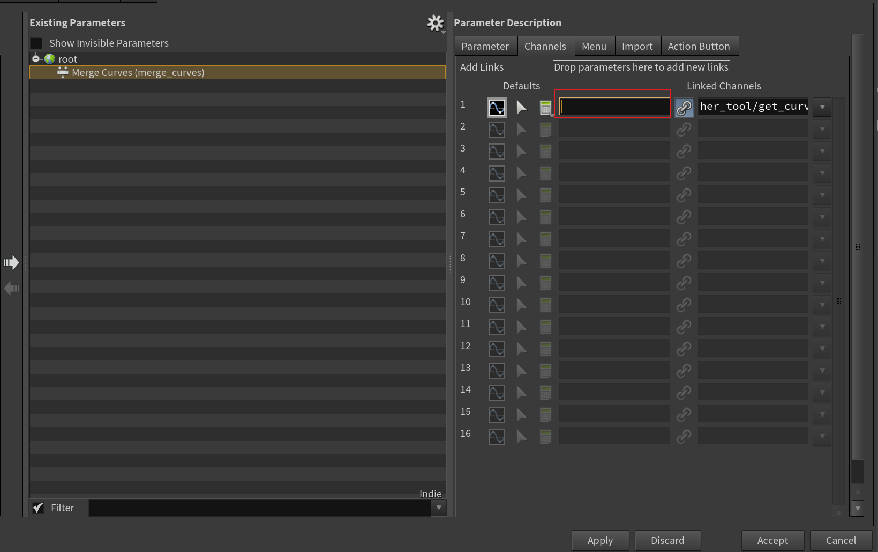Click the globe icon next to root

click(x=50, y=59)
